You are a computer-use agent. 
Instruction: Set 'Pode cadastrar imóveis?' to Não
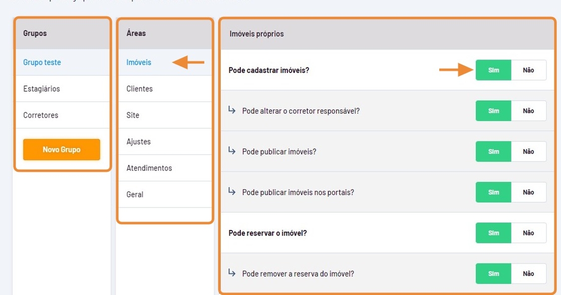(528, 70)
